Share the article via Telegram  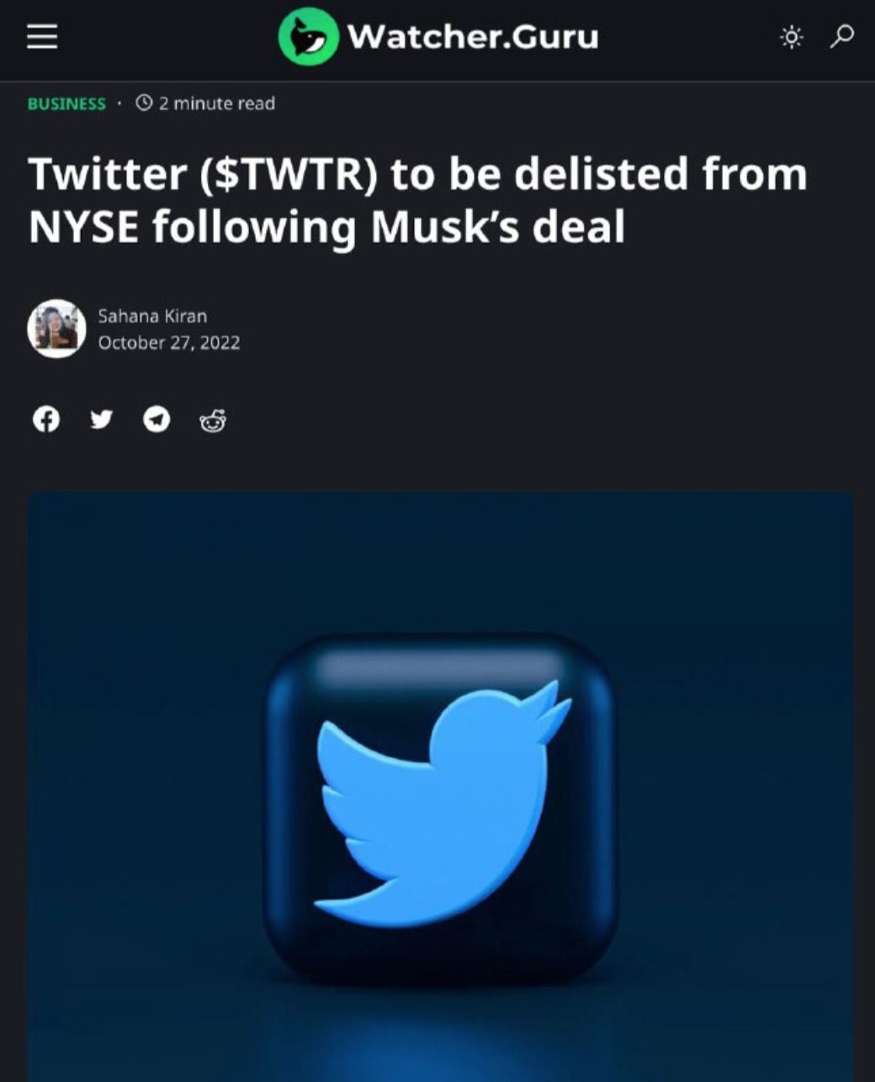click(156, 419)
